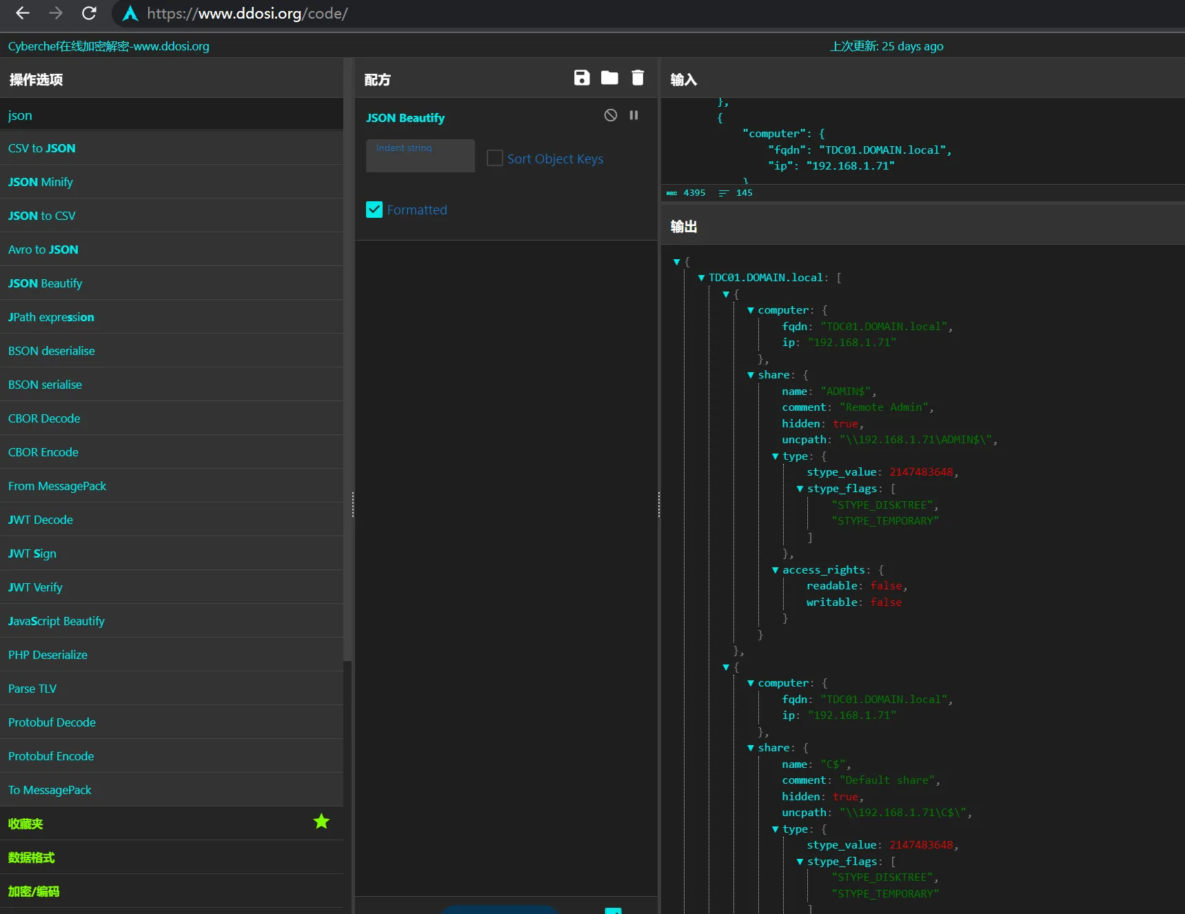Click the stype_value 2147483648 under ADMIN$
The height and width of the screenshot is (914, 1185).
coord(921,472)
